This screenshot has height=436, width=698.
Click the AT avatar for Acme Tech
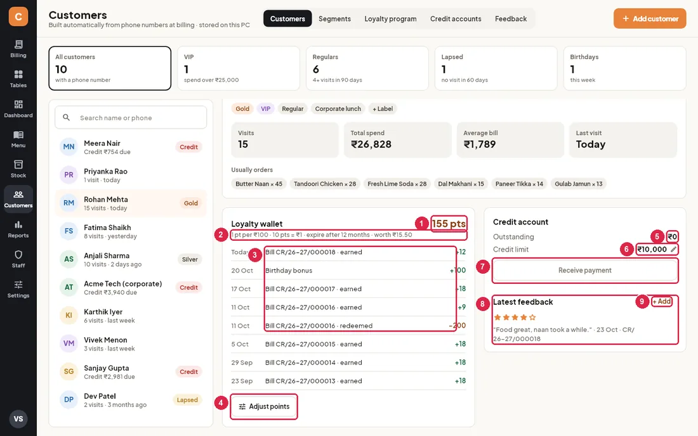click(x=69, y=287)
